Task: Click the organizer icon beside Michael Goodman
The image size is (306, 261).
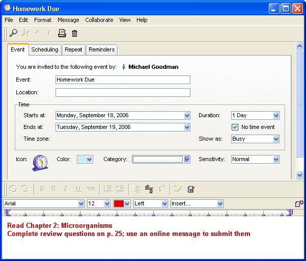Action: 124,67
